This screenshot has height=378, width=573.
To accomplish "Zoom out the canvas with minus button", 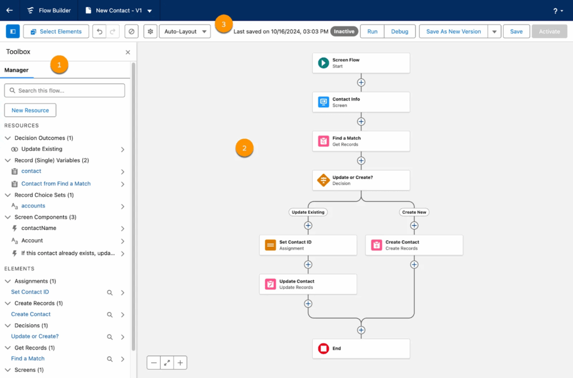I will [154, 363].
